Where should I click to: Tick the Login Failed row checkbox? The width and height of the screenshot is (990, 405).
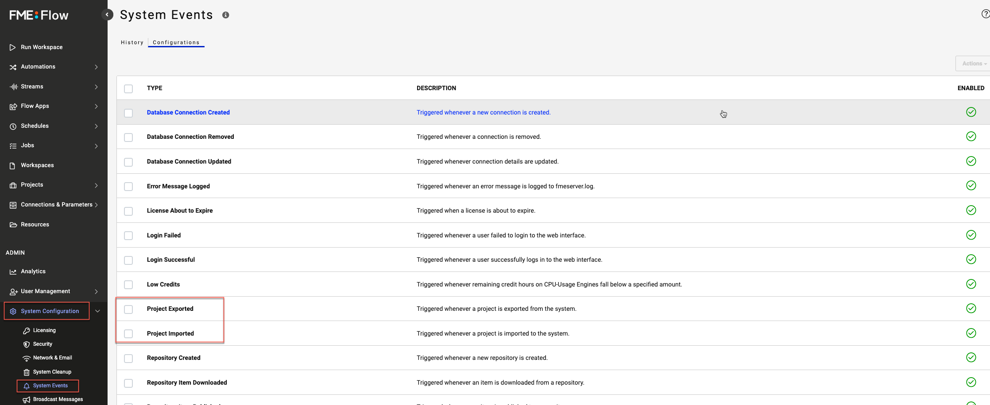128,236
